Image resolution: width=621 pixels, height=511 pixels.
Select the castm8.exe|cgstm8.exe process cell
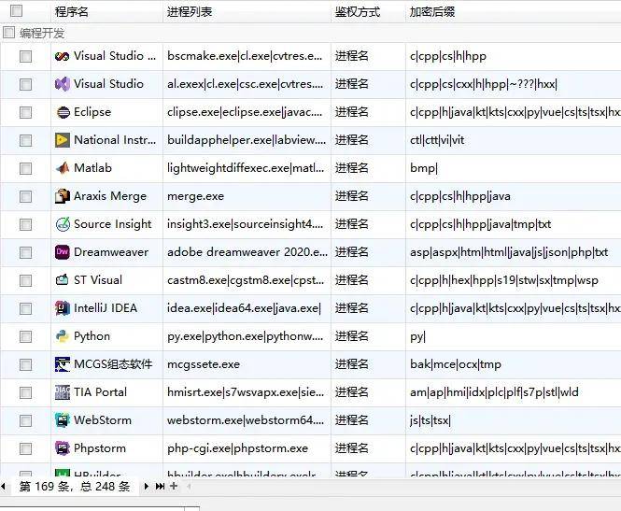[246, 280]
